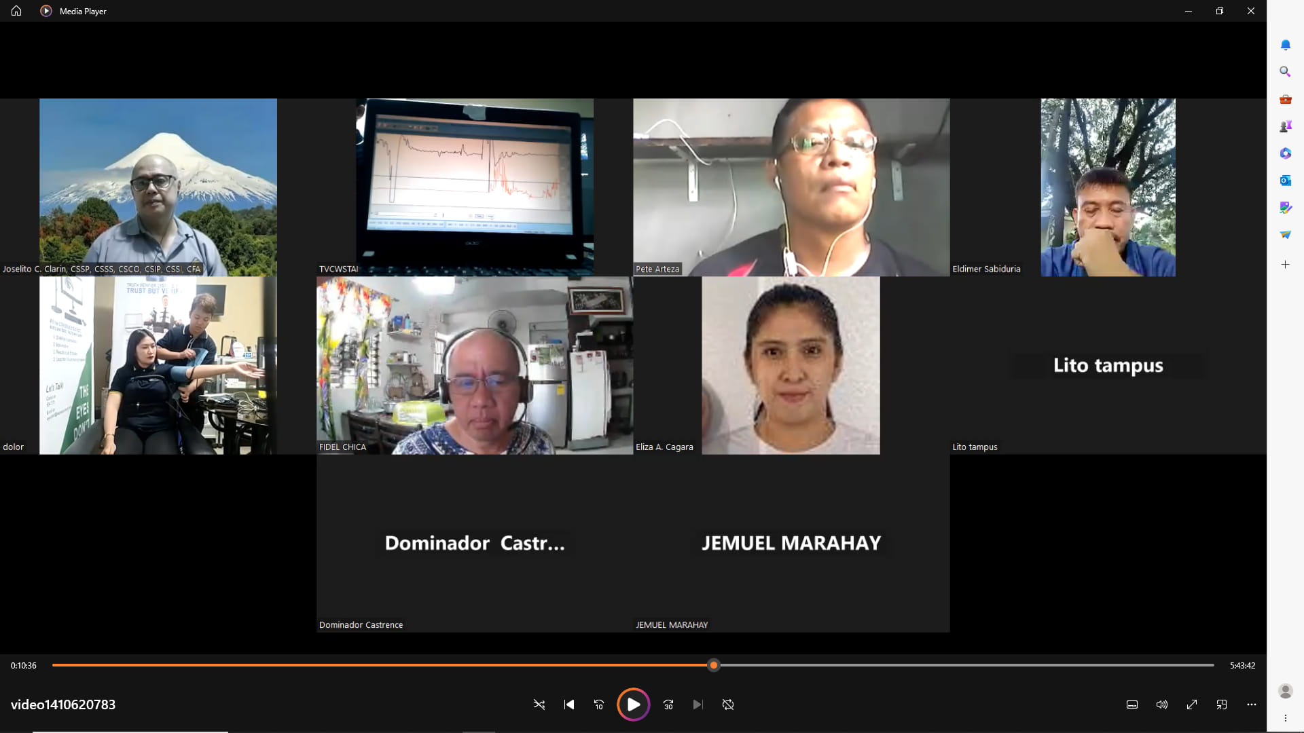Open the volume control
The width and height of the screenshot is (1304, 733).
[x=1162, y=704]
